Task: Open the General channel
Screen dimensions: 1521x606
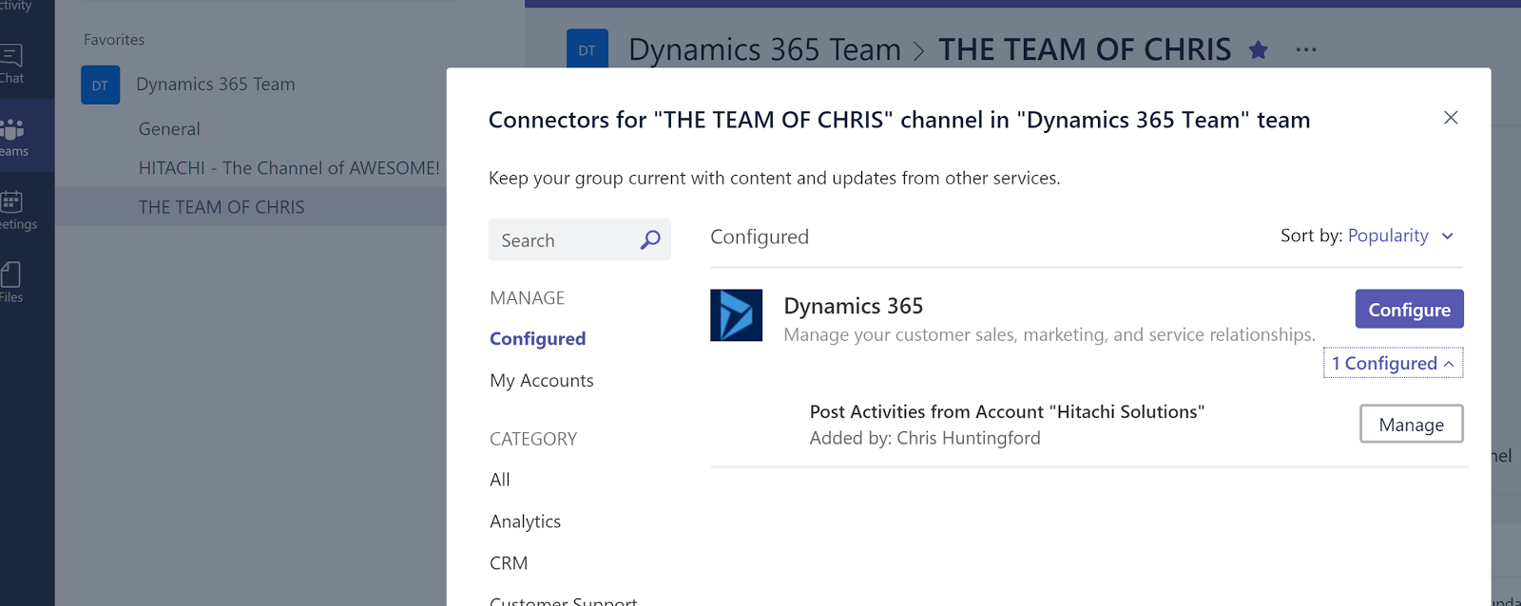Action: coord(169,129)
